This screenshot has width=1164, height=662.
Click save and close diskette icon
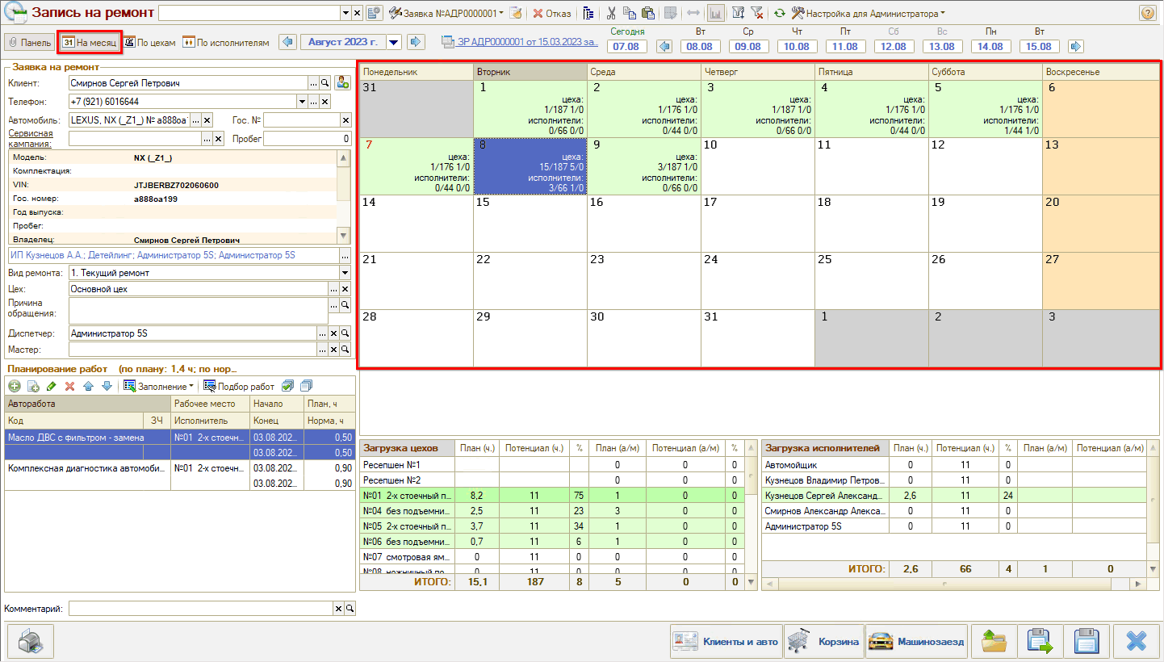1040,642
